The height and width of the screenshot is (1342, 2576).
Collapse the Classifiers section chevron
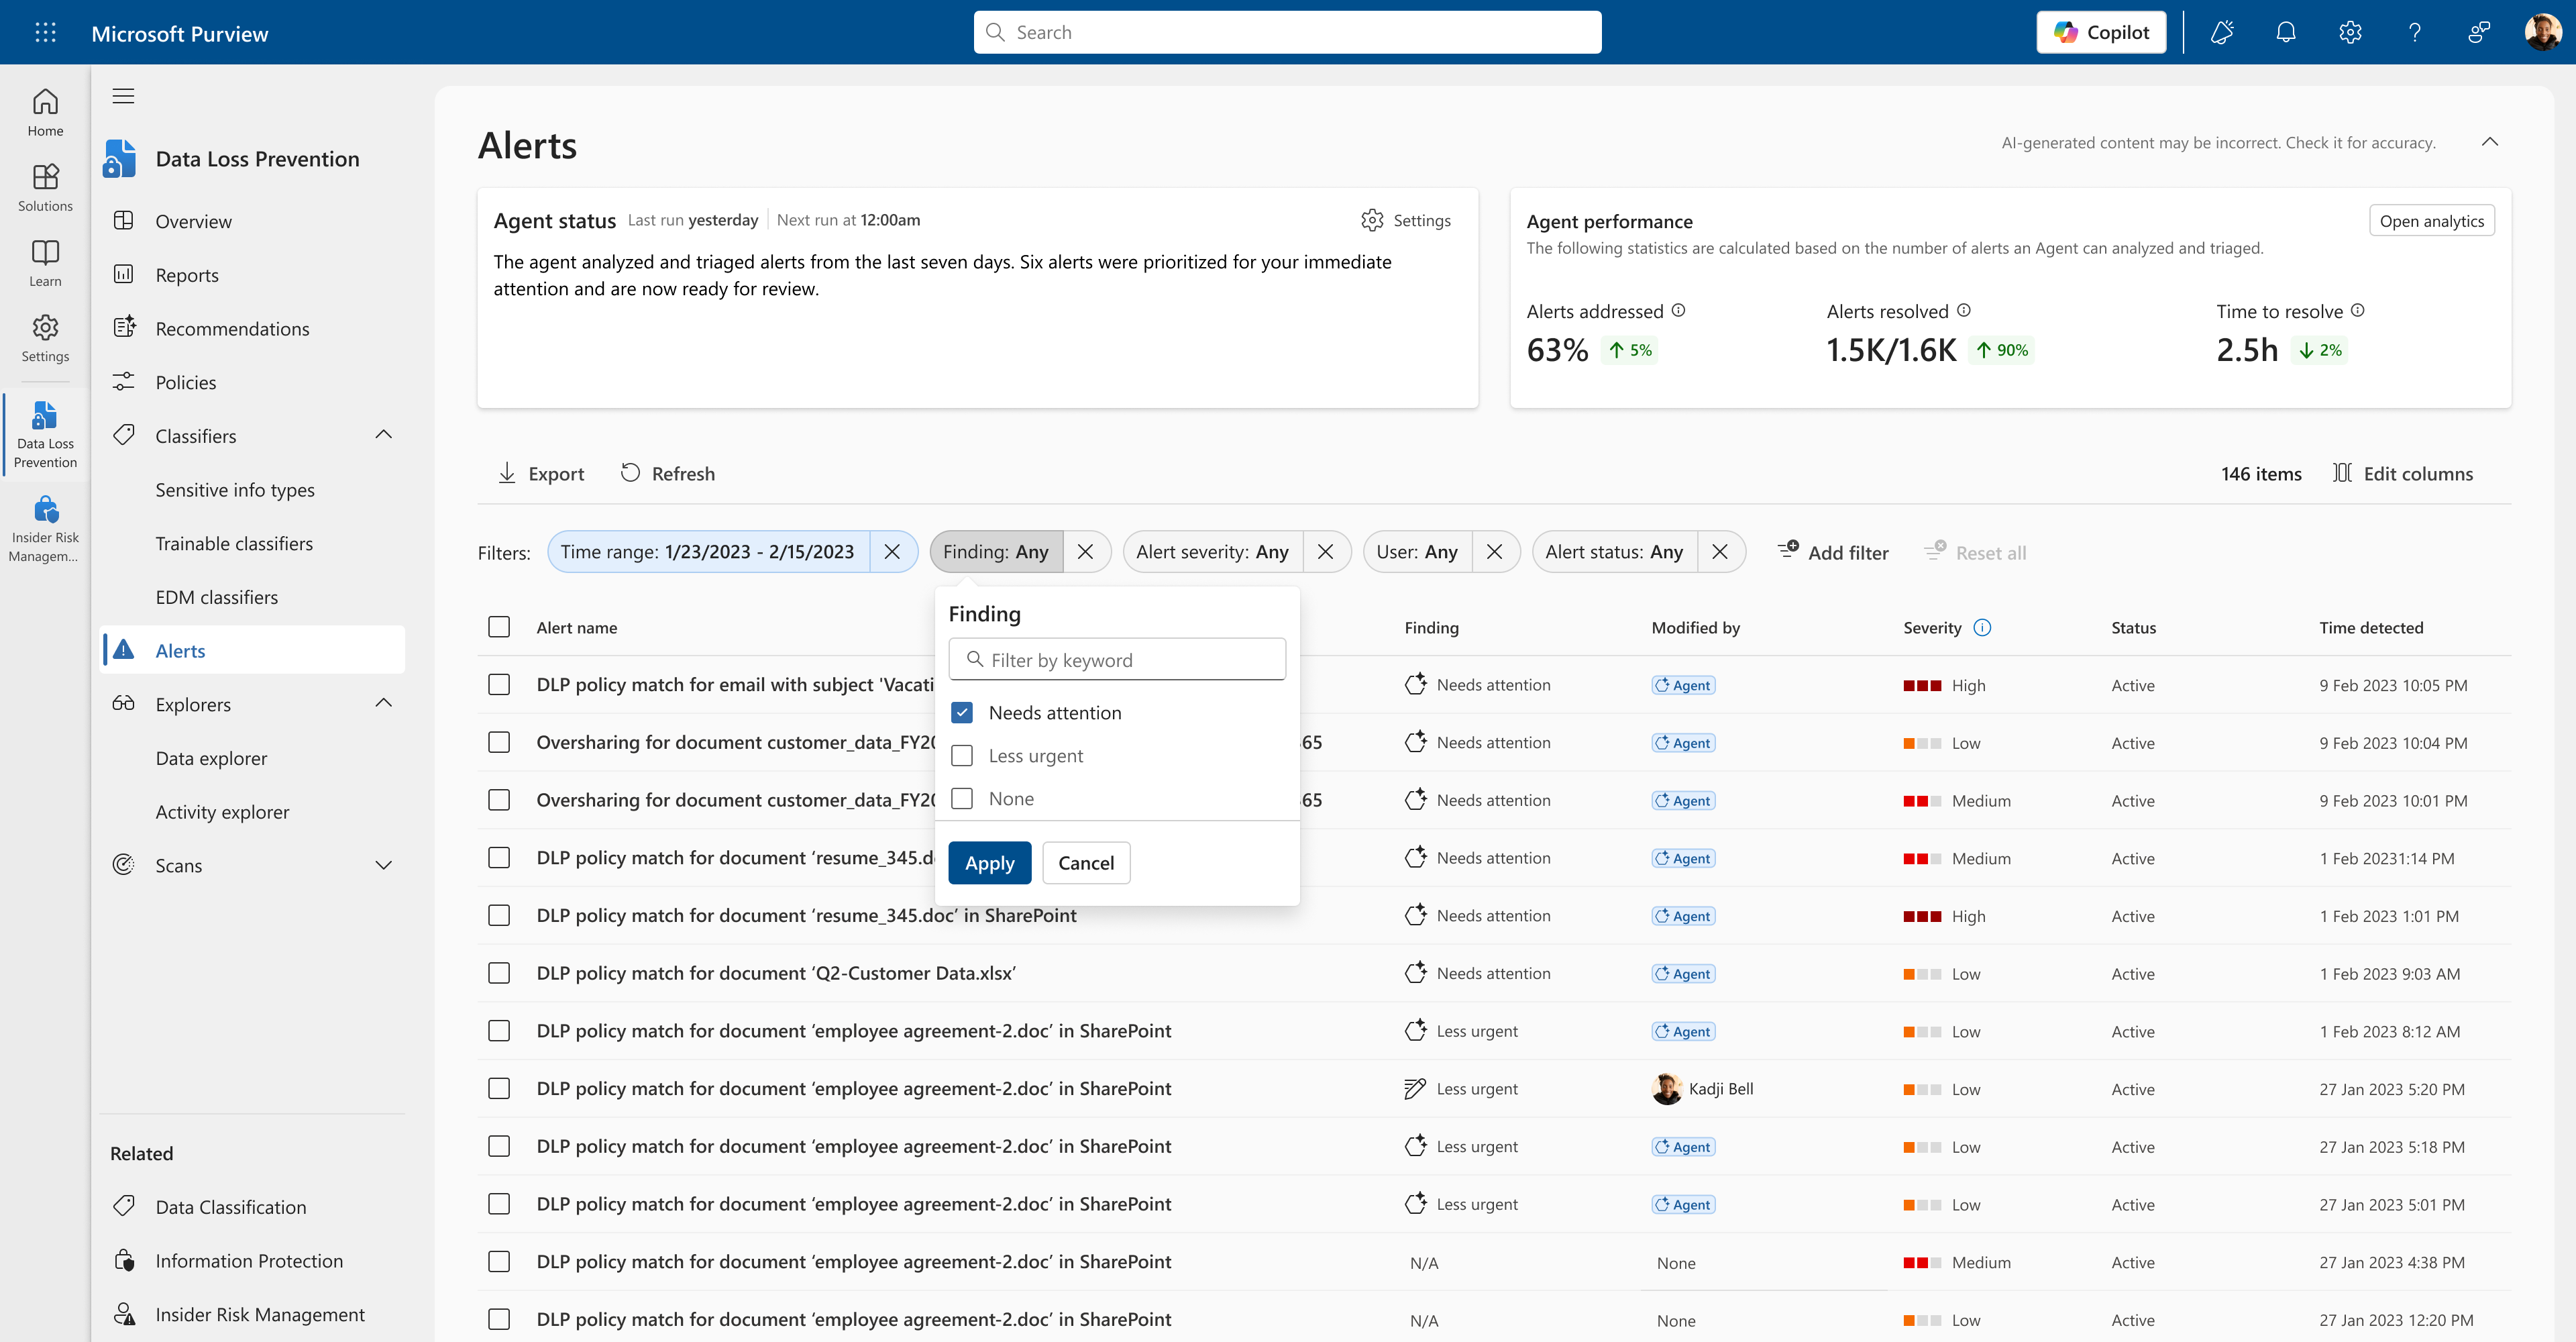(383, 435)
